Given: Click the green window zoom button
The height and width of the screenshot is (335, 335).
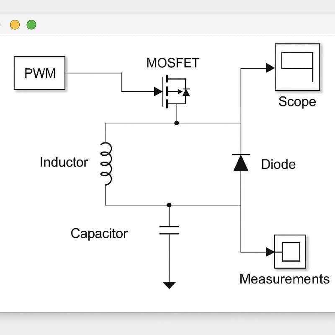Looking at the screenshot, I should pos(31,25).
